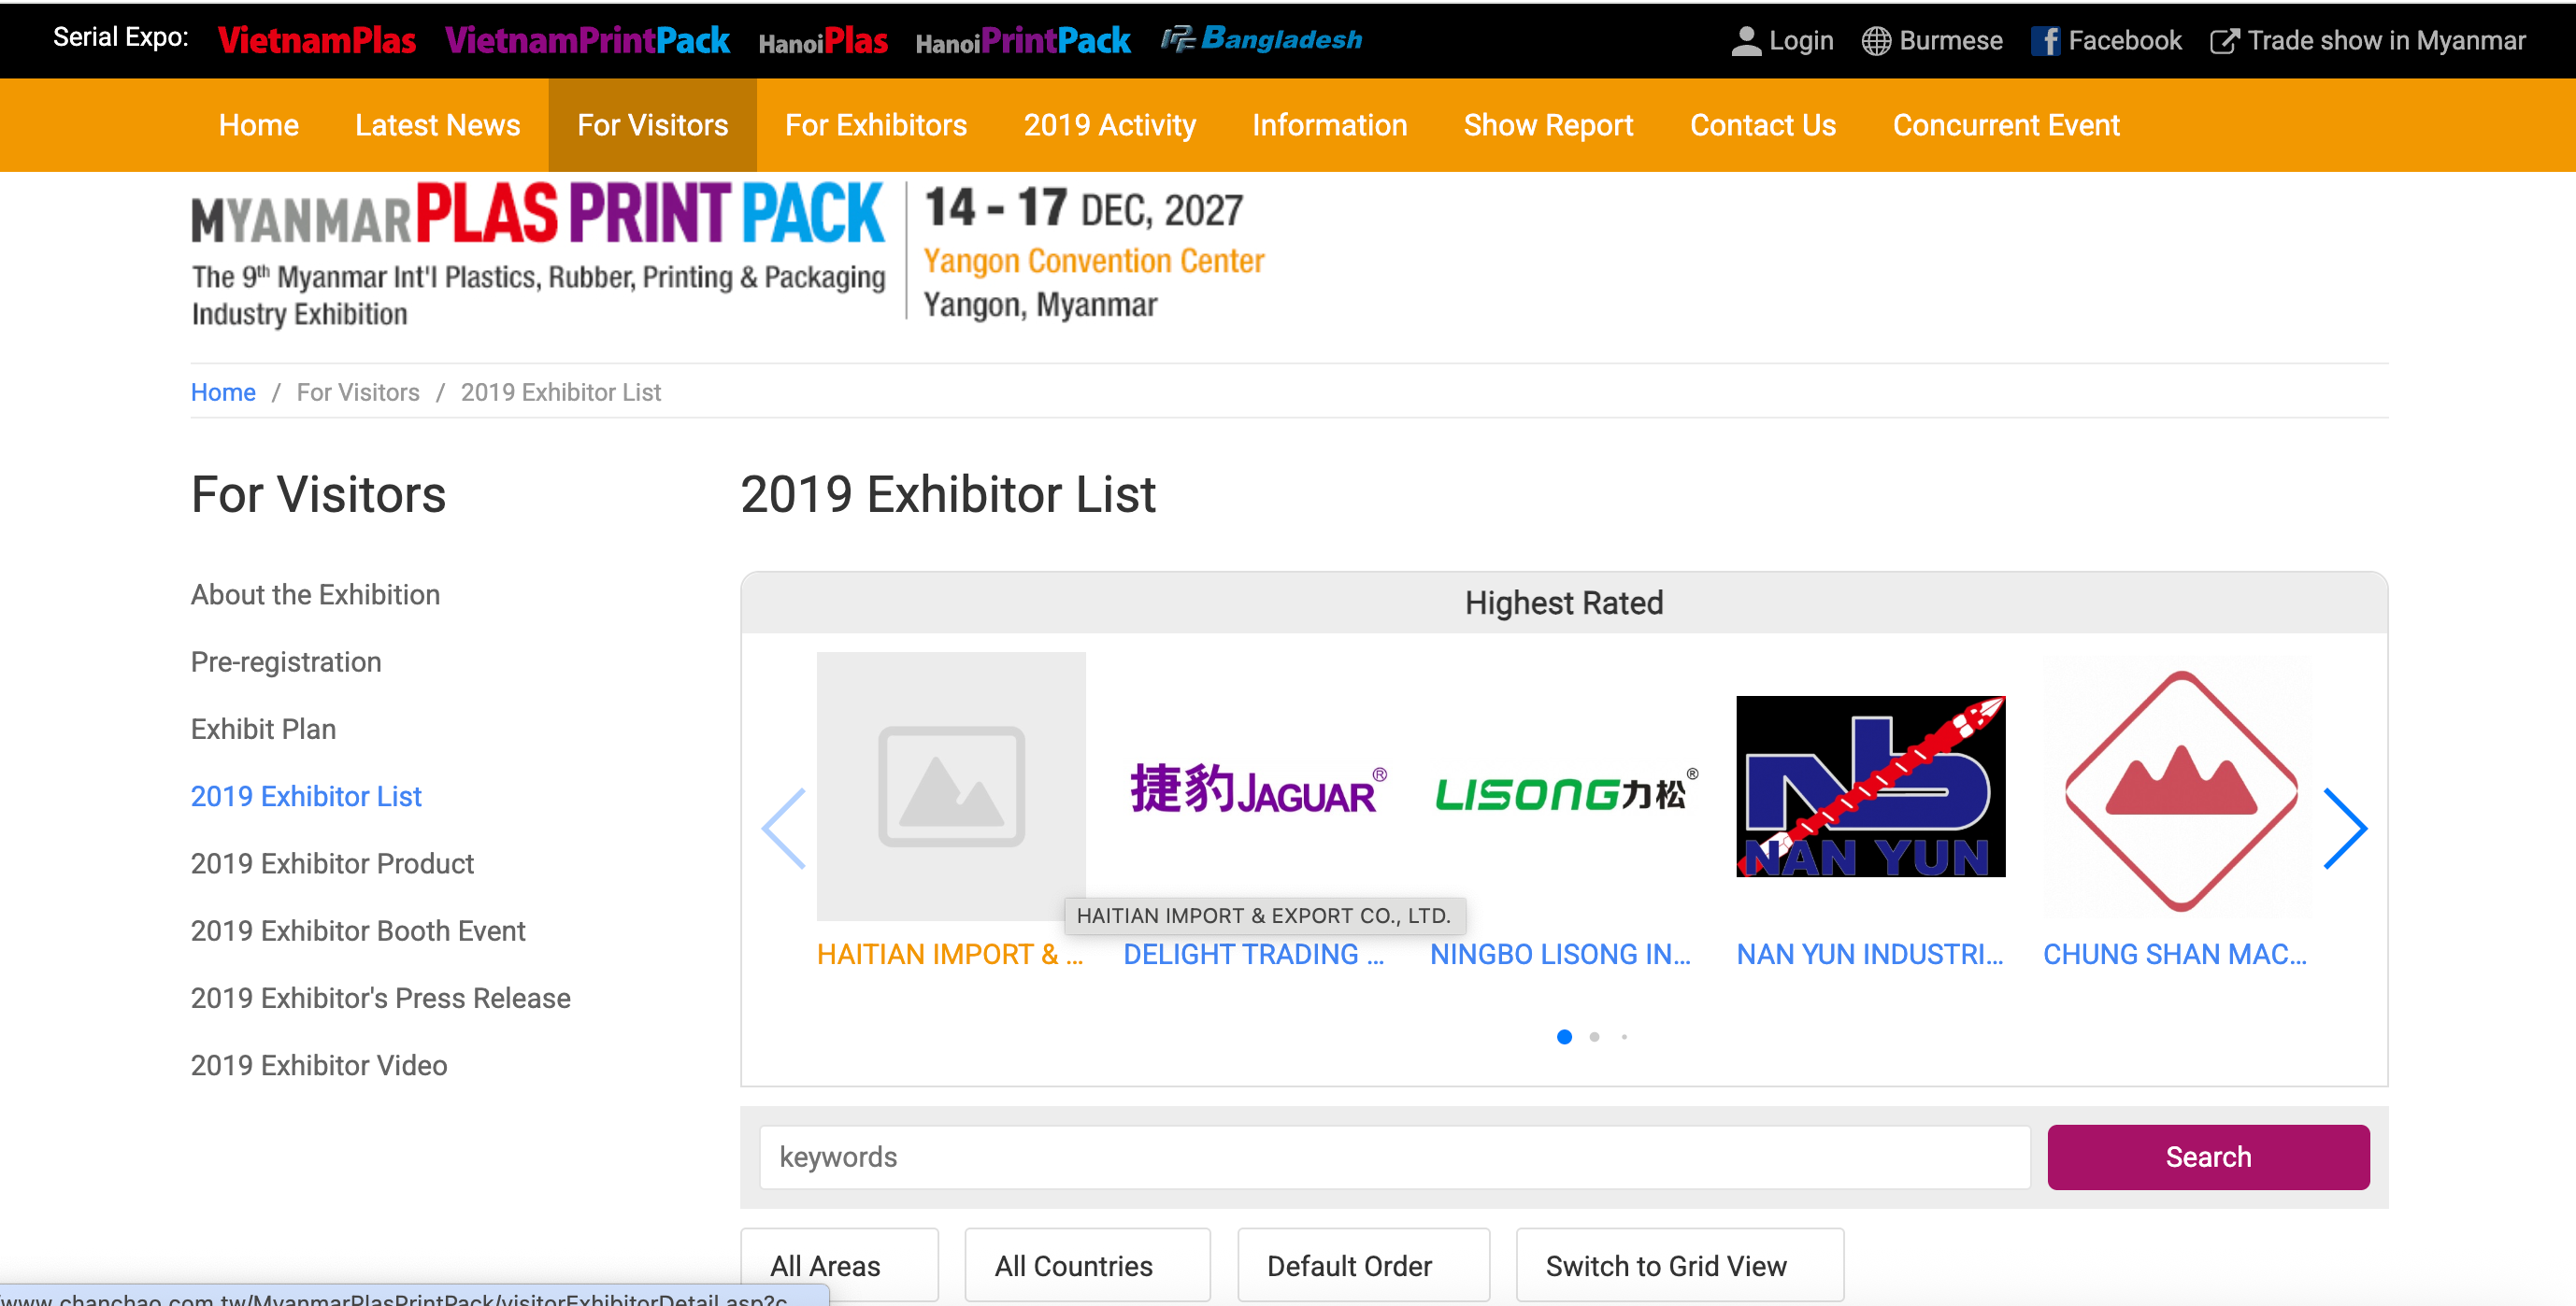The image size is (2576, 1306).
Task: Switch to Grid View toggle
Action: pos(1679,1265)
